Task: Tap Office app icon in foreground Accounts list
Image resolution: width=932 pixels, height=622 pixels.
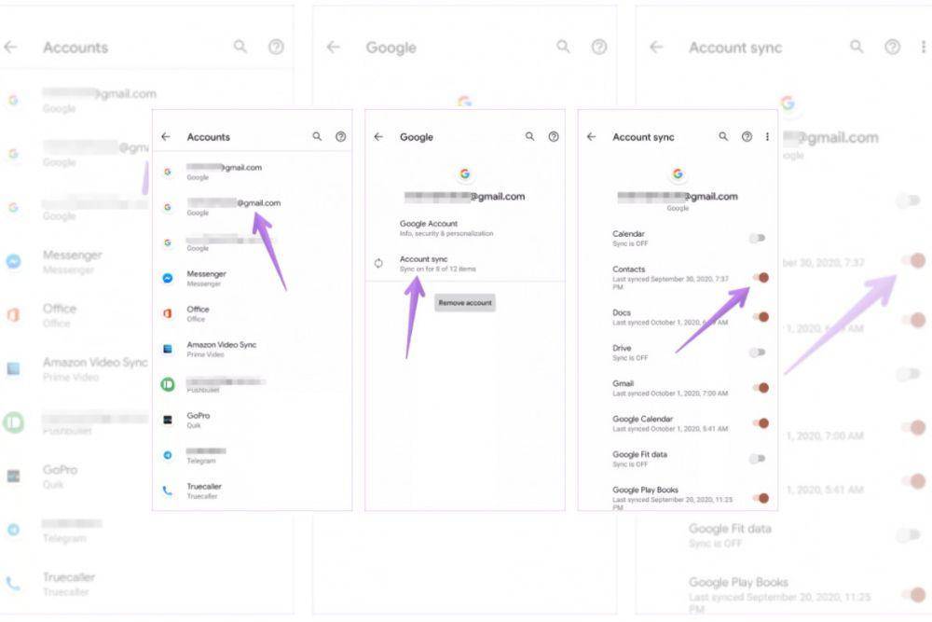Action: tap(168, 312)
